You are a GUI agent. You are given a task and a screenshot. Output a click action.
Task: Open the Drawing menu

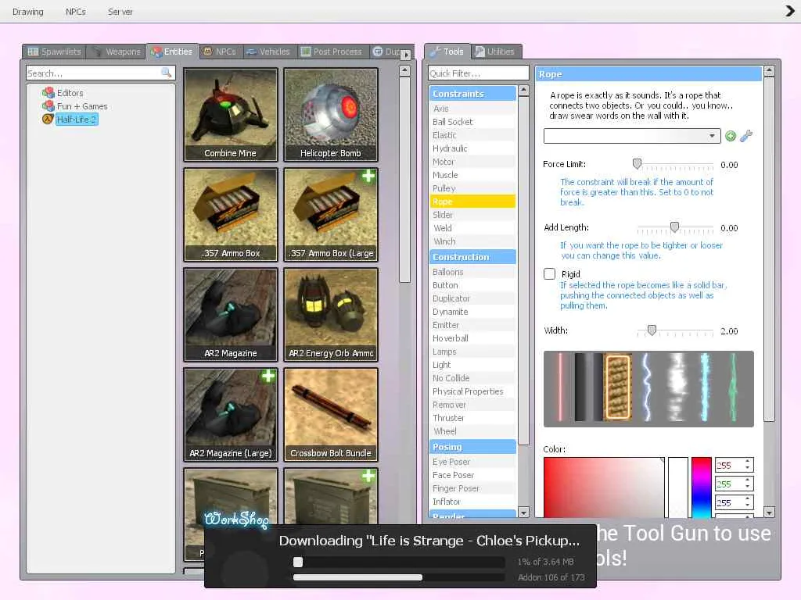[x=27, y=11]
